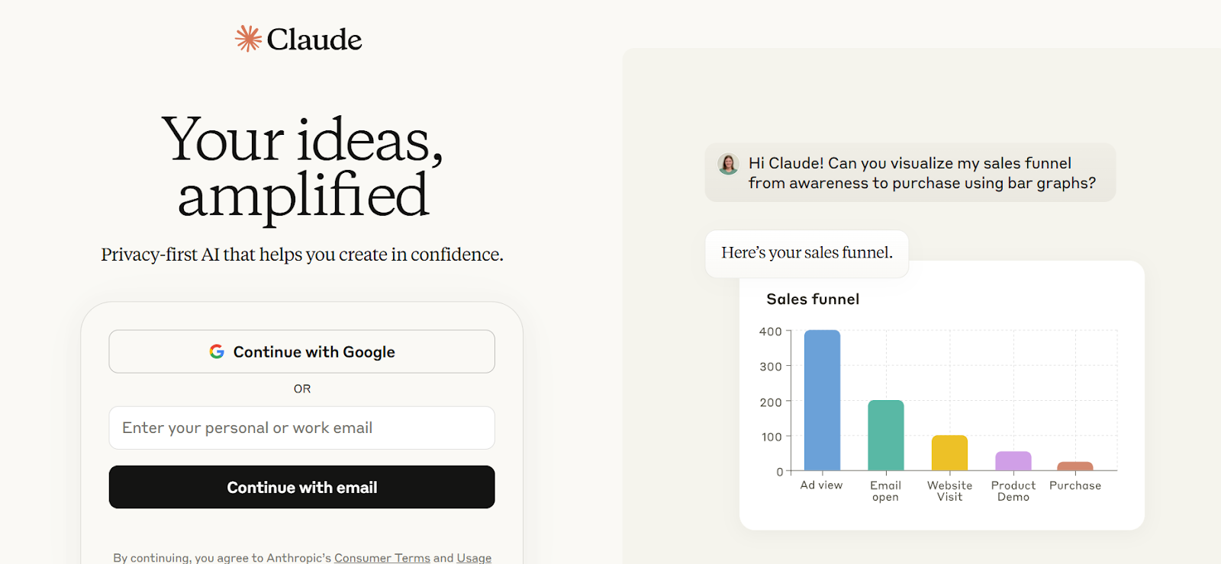The width and height of the screenshot is (1221, 564).
Task: Select the blue Ad view bar
Action: pos(822,400)
